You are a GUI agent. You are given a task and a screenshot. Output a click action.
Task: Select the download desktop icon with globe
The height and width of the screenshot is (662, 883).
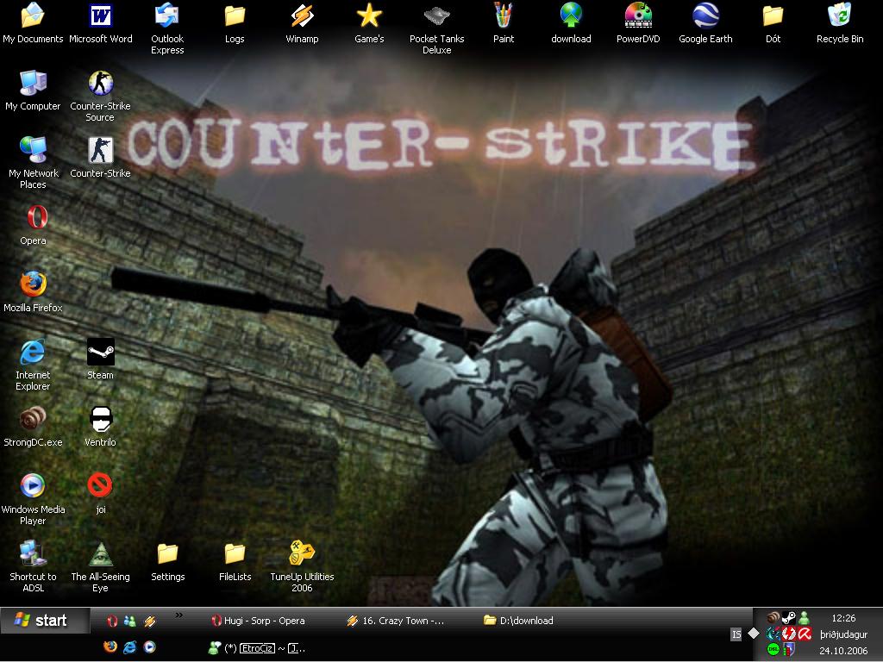(571, 23)
